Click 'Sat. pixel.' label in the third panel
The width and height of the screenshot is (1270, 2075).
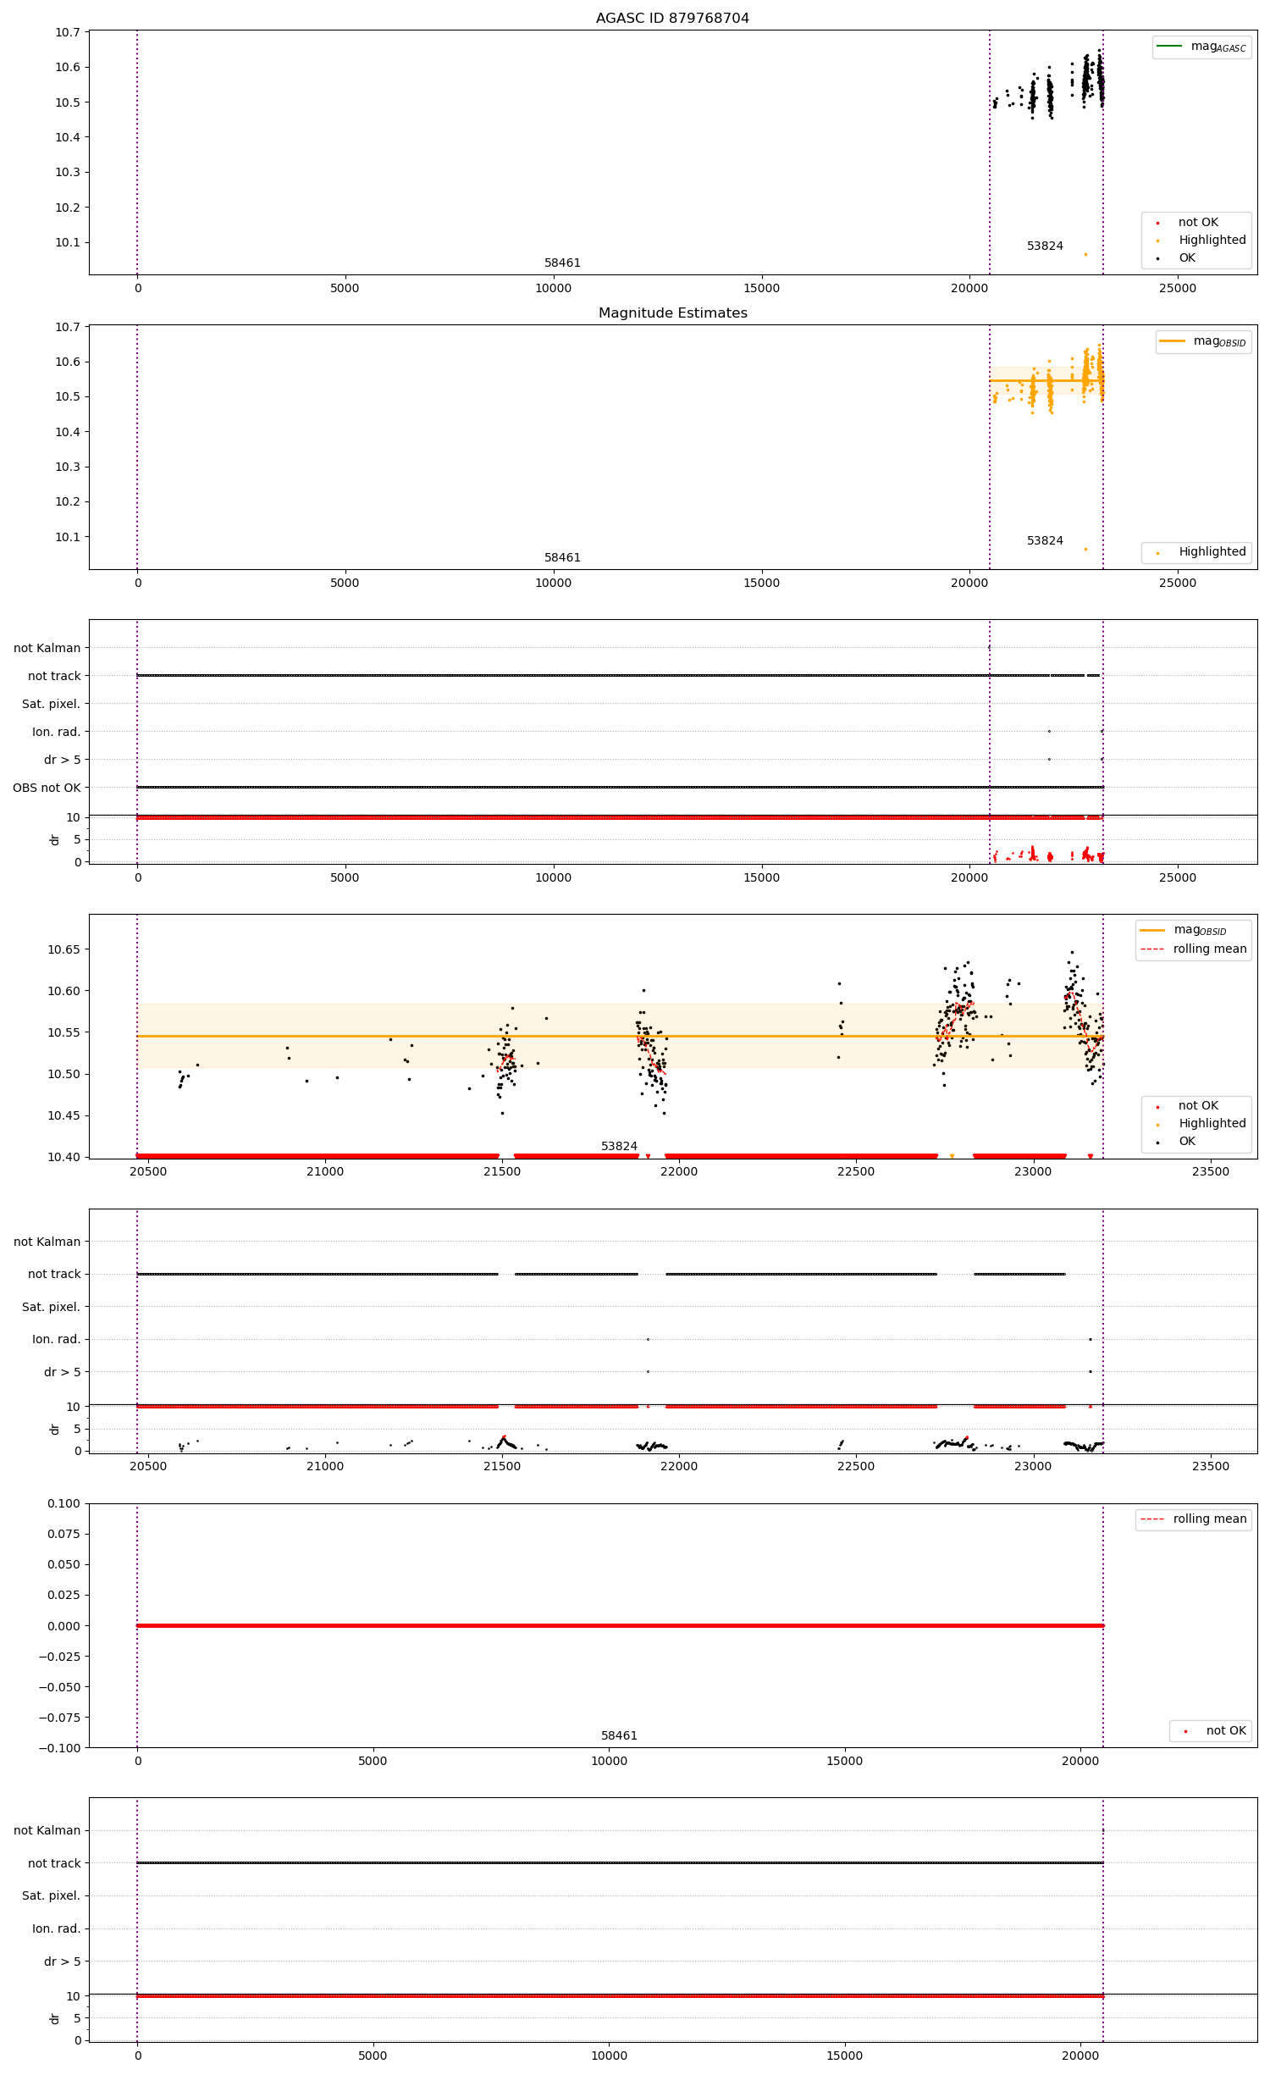pyautogui.click(x=51, y=704)
